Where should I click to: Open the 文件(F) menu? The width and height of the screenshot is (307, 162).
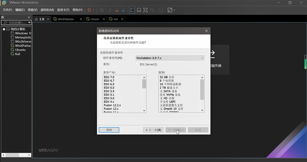(x=8, y=10)
